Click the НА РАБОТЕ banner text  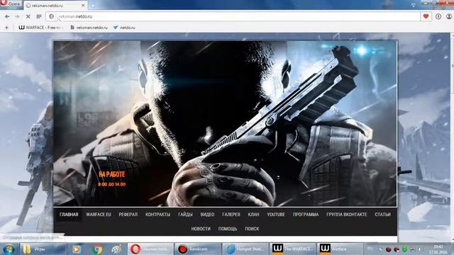pyautogui.click(x=112, y=174)
